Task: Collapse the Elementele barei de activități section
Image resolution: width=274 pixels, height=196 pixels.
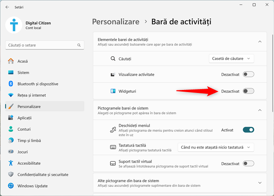Action: [260, 41]
